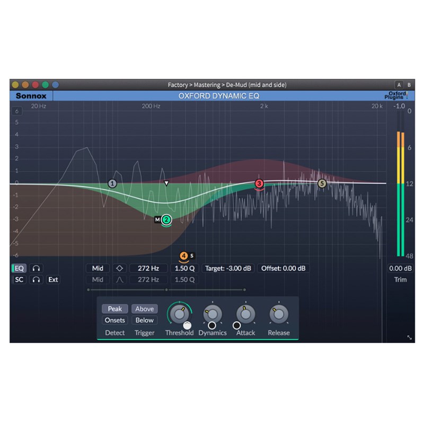
Task: Choose the Below trigger option
Action: 144,320
